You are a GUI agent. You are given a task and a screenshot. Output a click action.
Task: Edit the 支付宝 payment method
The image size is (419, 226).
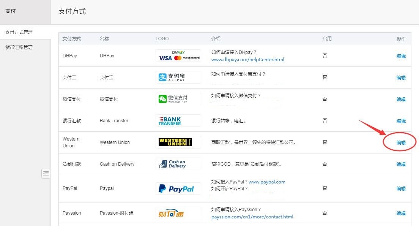(x=401, y=78)
